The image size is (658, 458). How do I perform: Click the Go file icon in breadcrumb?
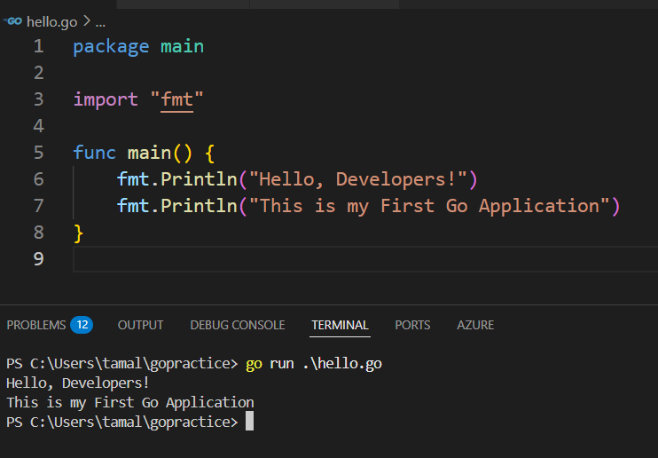click(x=13, y=21)
